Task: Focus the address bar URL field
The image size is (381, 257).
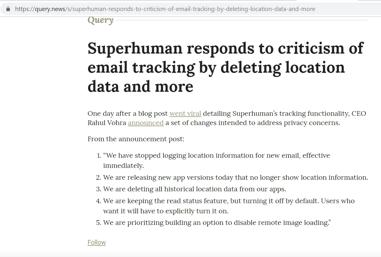Action: tap(165, 9)
